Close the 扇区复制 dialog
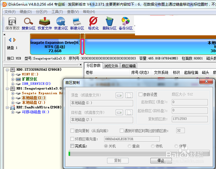The width and height of the screenshot is (216, 169). (x=206, y=81)
